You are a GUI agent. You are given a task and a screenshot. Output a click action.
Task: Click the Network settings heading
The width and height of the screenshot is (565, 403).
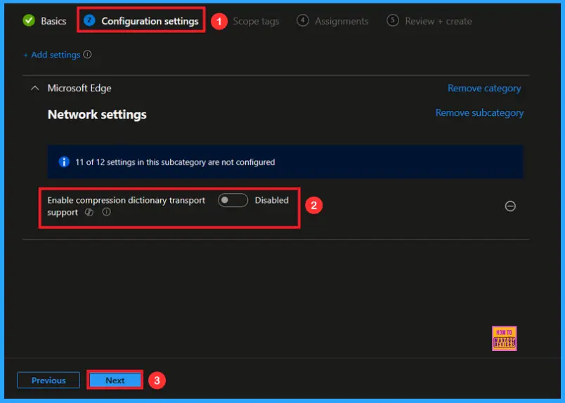(97, 114)
